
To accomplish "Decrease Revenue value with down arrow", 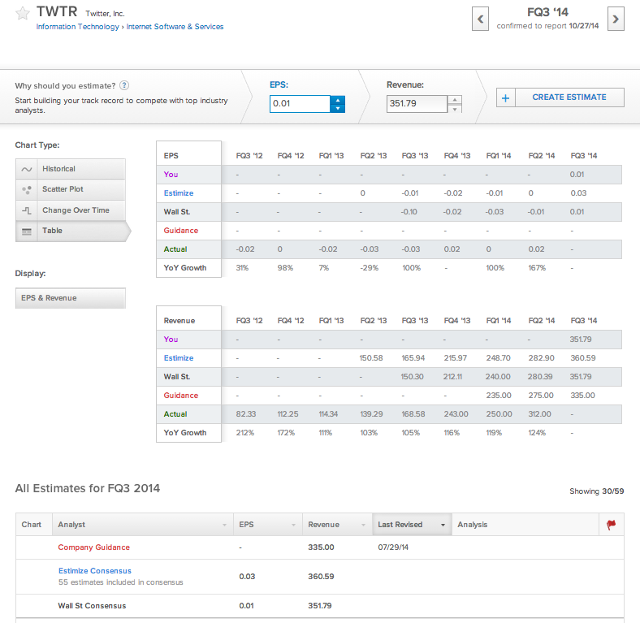I will (455, 109).
